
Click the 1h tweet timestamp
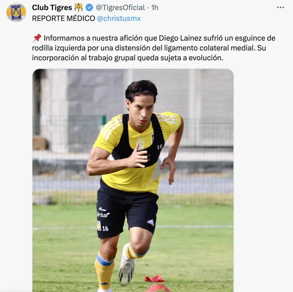coord(155,7)
